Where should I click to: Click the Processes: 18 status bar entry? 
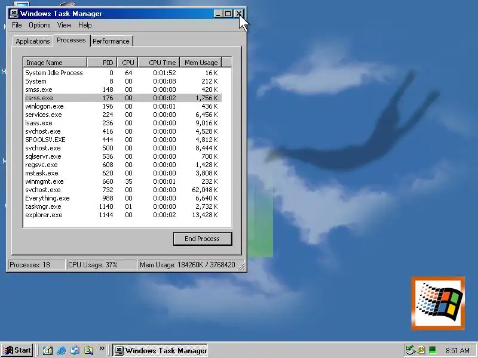pyautogui.click(x=36, y=265)
